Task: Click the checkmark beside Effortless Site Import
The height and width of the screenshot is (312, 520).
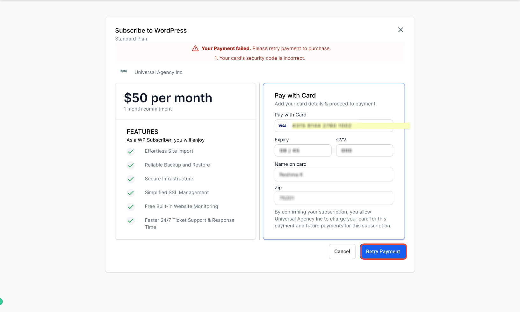Action: pos(131,151)
